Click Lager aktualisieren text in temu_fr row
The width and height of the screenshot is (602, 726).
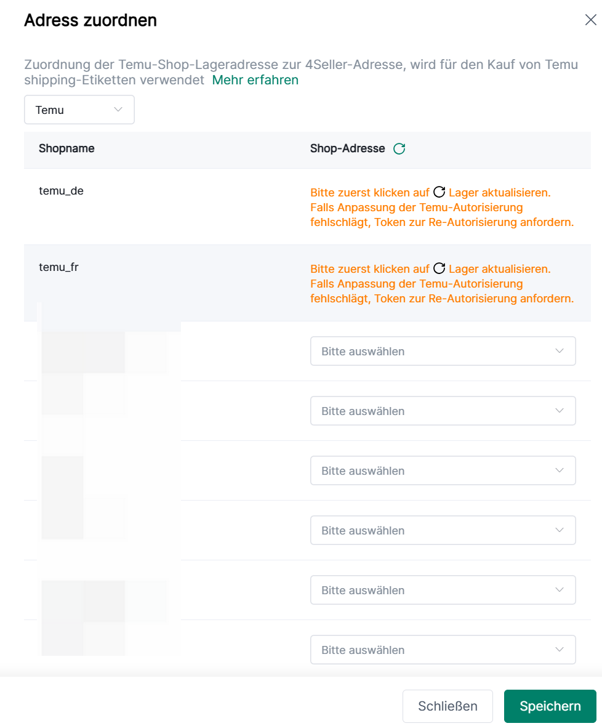499,268
